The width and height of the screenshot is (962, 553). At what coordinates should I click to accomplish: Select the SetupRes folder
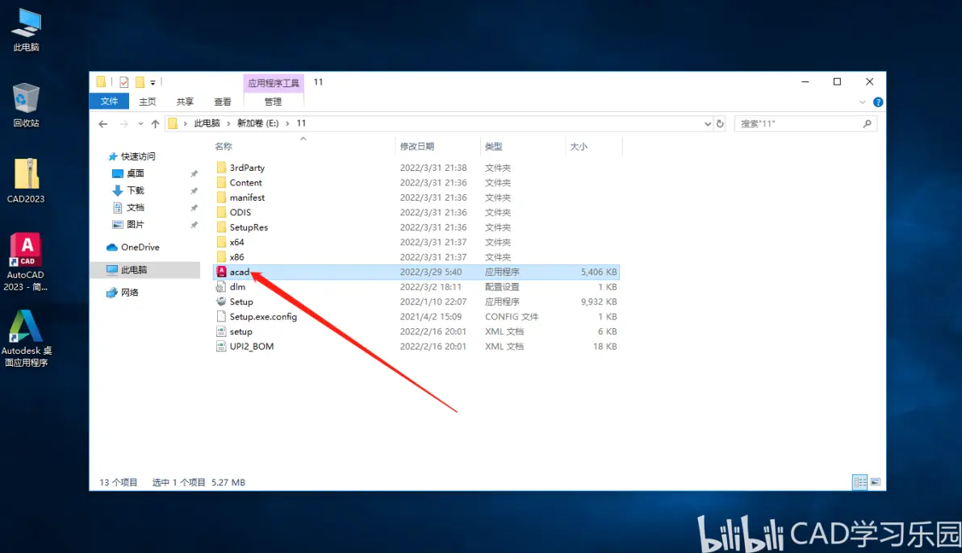(x=249, y=227)
